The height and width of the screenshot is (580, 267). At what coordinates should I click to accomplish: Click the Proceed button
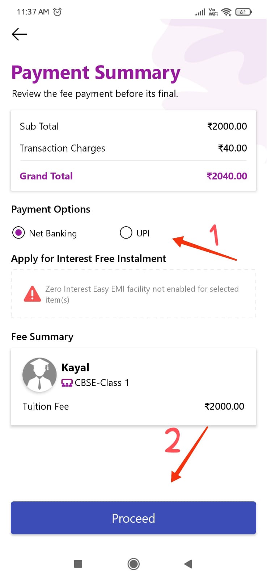pos(133,518)
